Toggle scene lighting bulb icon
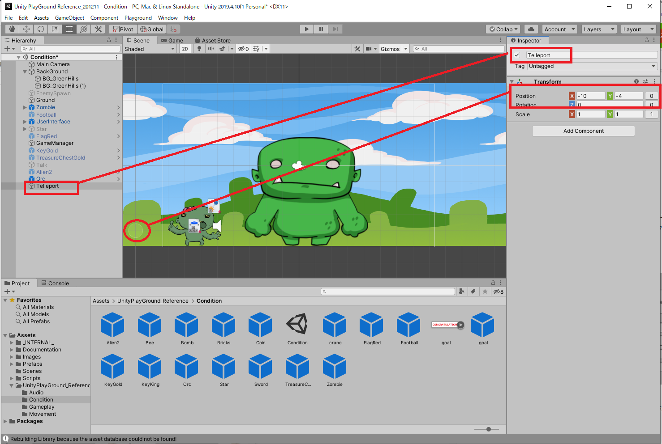 [199, 49]
